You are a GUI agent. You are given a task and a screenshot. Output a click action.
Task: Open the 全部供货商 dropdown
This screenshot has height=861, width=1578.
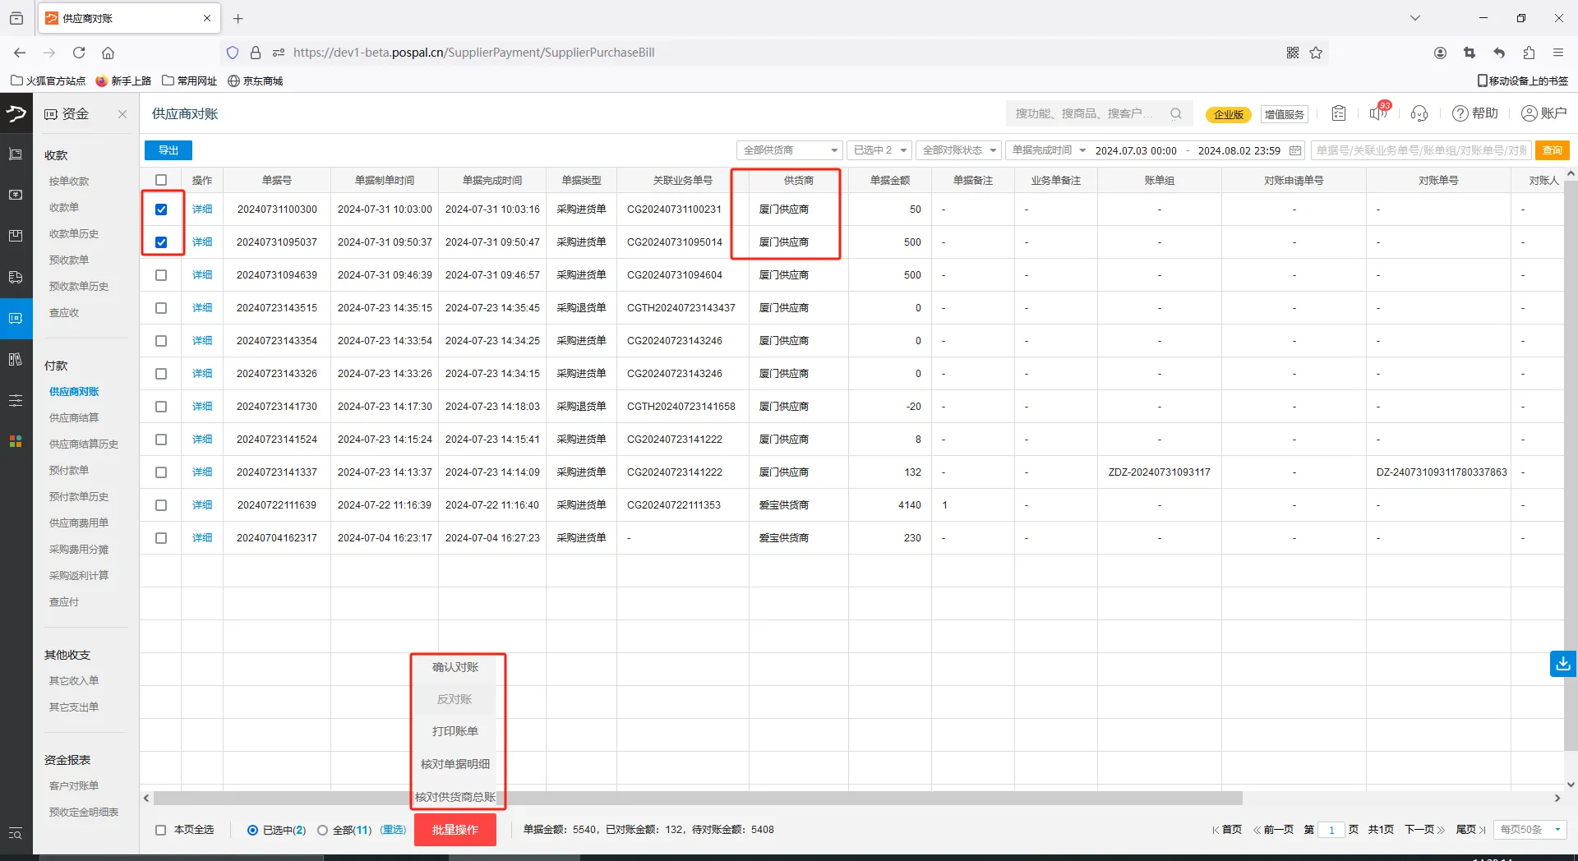790,150
